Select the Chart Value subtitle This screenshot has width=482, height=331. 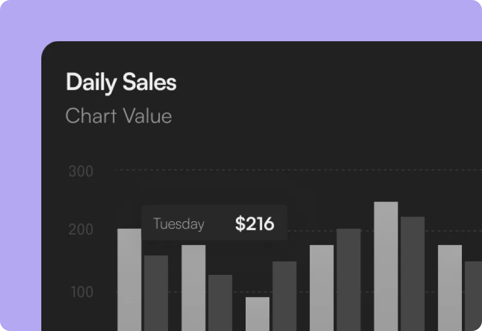point(119,116)
